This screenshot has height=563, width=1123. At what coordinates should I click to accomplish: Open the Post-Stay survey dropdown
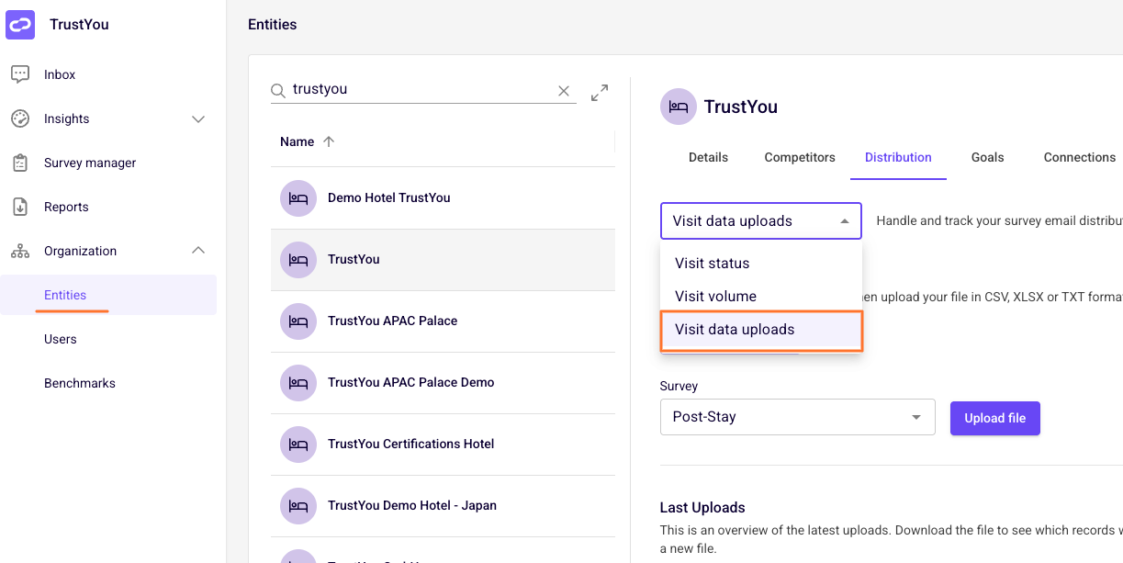coord(797,417)
